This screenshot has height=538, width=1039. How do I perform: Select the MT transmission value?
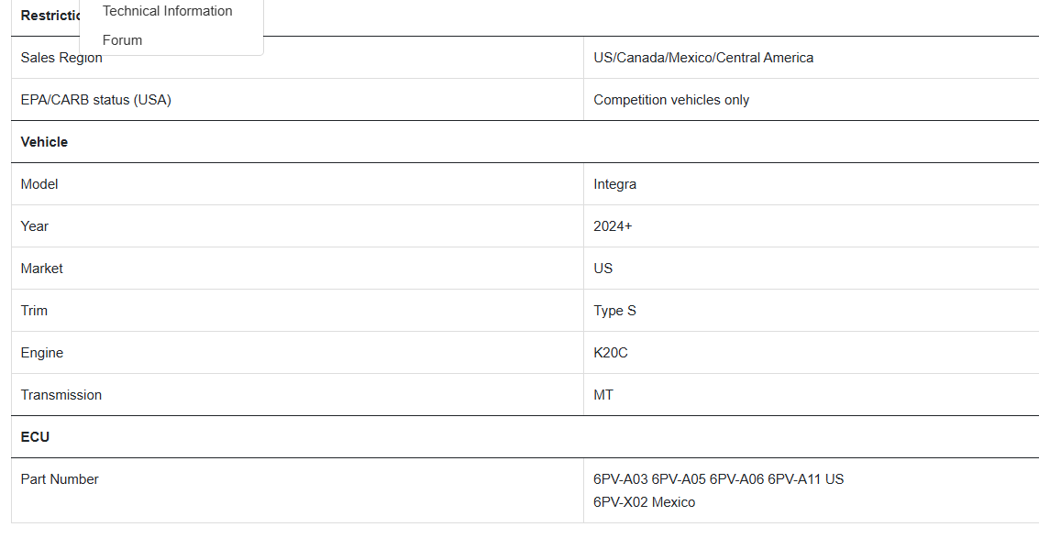603,395
